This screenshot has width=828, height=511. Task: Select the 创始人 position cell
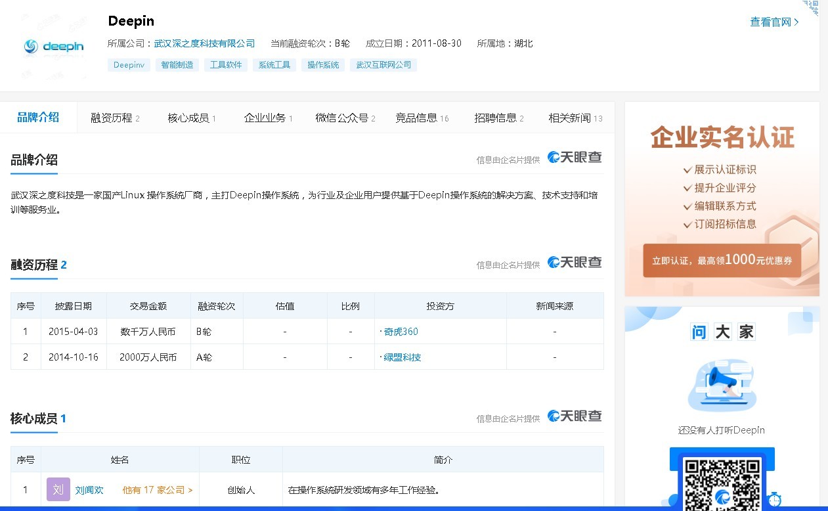pos(241,490)
